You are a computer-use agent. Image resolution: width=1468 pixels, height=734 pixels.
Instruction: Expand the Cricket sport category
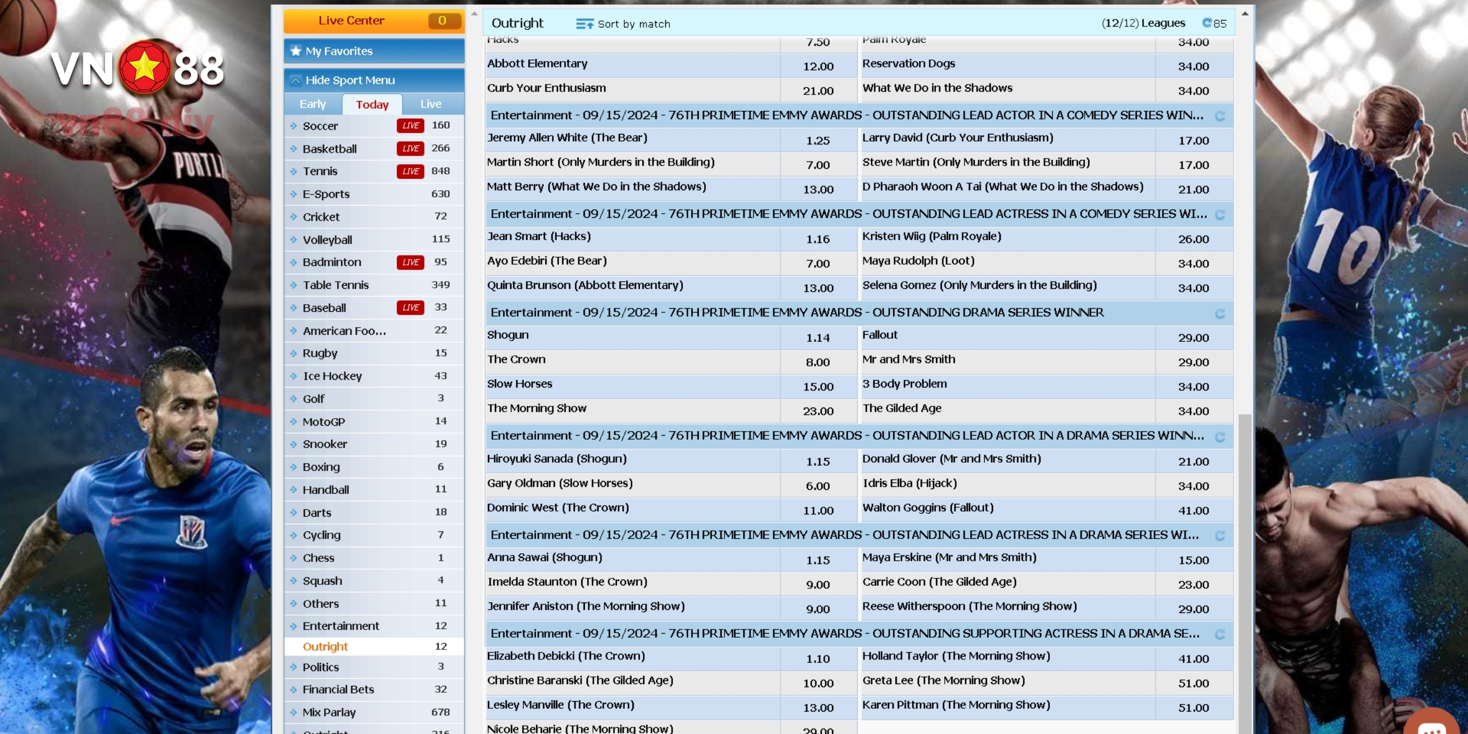[374, 217]
